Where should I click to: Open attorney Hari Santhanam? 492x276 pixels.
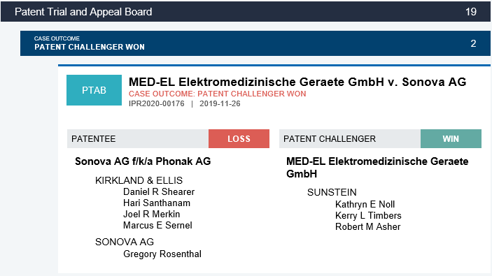click(157, 203)
